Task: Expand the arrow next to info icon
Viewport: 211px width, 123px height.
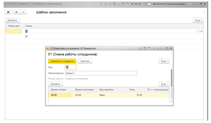Action: click(193, 4)
